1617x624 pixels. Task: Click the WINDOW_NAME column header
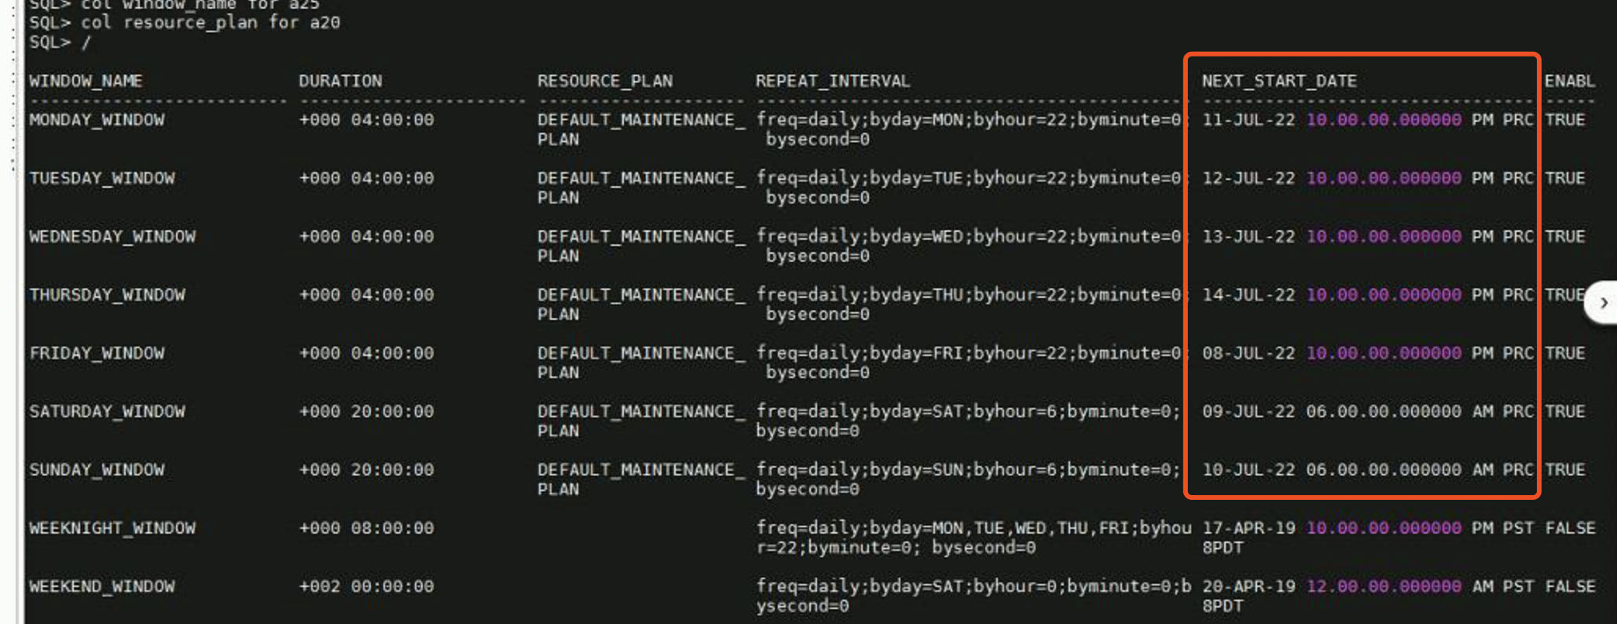[86, 81]
